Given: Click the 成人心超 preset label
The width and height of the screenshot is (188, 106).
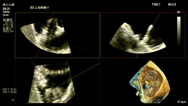Looking at the screenshot, I should click(x=9, y=5).
